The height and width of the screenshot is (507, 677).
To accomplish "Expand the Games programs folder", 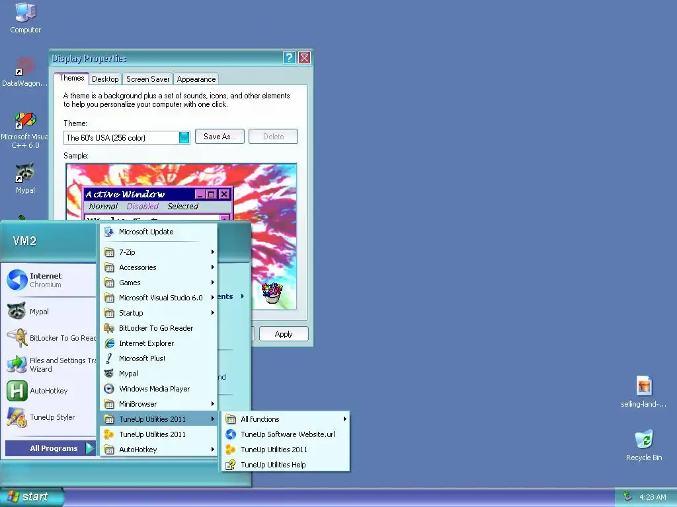I will (159, 283).
